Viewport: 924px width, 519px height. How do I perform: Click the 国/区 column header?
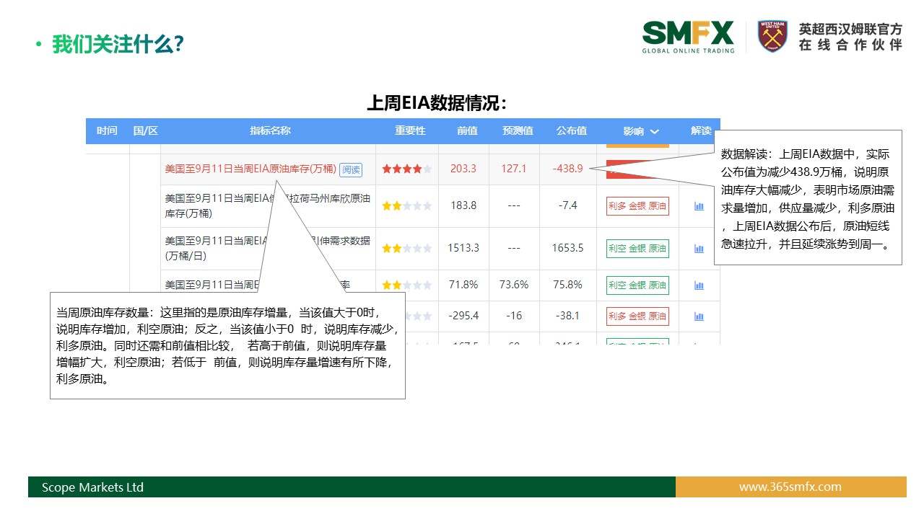146,131
